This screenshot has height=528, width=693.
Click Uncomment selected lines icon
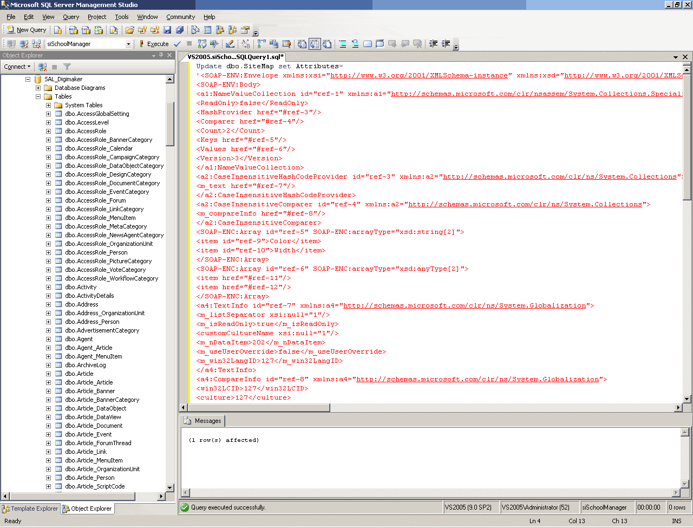(x=355, y=44)
